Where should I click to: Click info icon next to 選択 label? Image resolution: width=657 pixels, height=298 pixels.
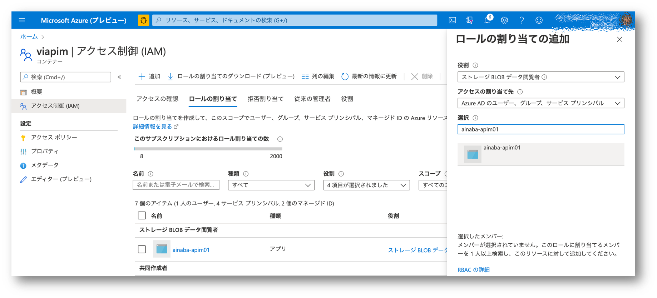[x=475, y=118]
